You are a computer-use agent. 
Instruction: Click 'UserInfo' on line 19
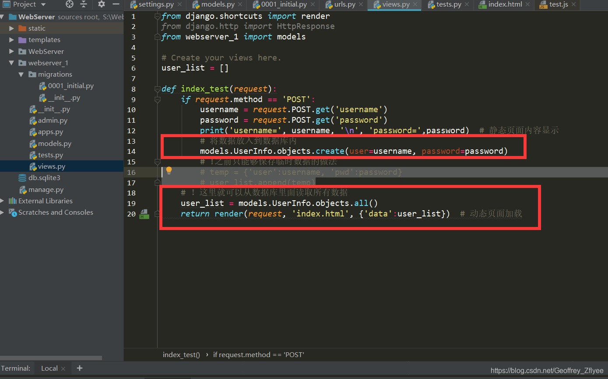292,203
